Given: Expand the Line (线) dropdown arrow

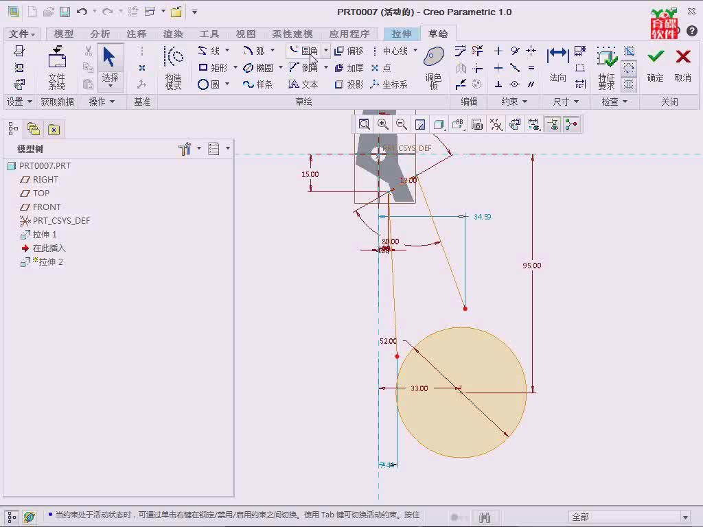Looking at the screenshot, I should 227,50.
